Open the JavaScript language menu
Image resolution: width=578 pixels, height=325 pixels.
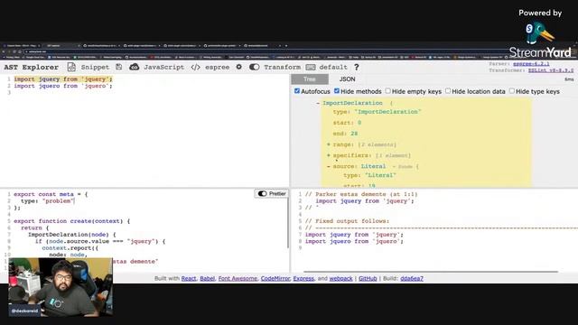(164, 67)
